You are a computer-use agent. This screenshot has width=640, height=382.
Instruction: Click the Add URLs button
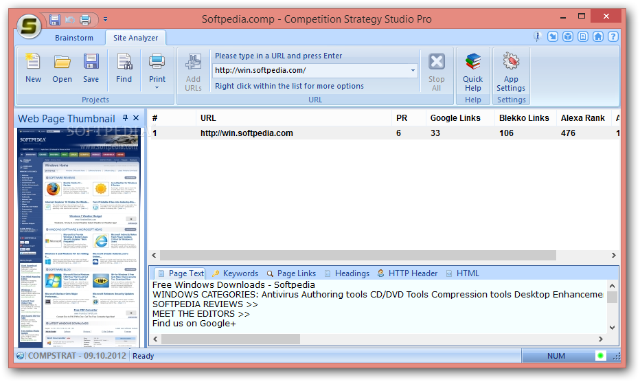[x=193, y=72]
